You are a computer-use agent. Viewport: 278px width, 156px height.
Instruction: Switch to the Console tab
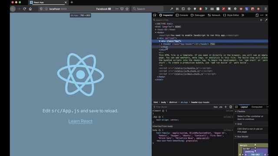(182, 15)
